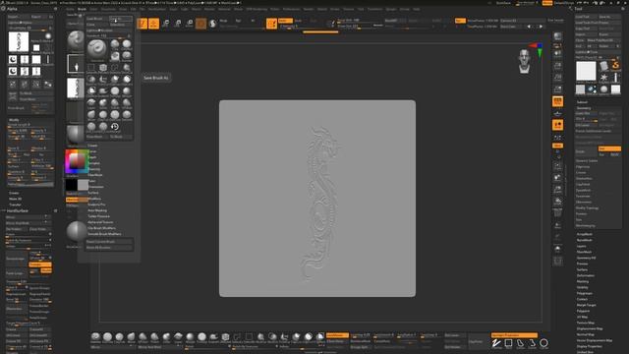
Task: Select the PolyMesh3D star tool icon
Action: 603,77
